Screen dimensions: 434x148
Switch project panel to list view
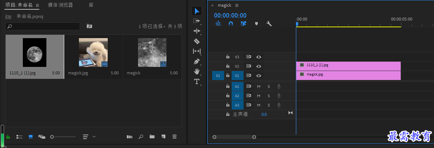tap(19, 137)
